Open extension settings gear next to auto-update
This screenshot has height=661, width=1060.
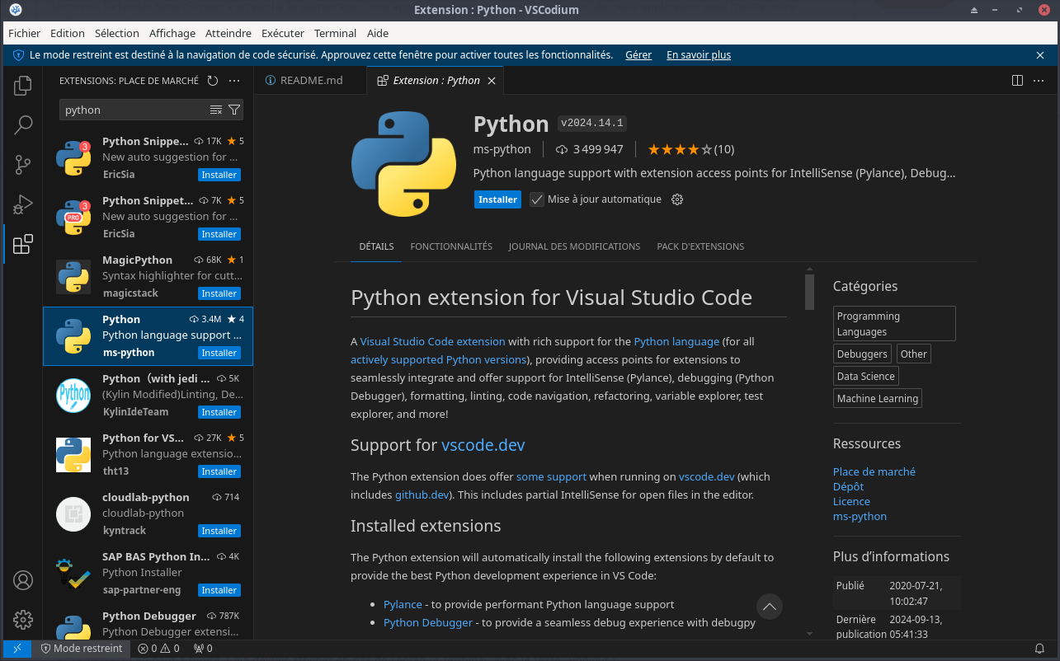[x=677, y=199]
